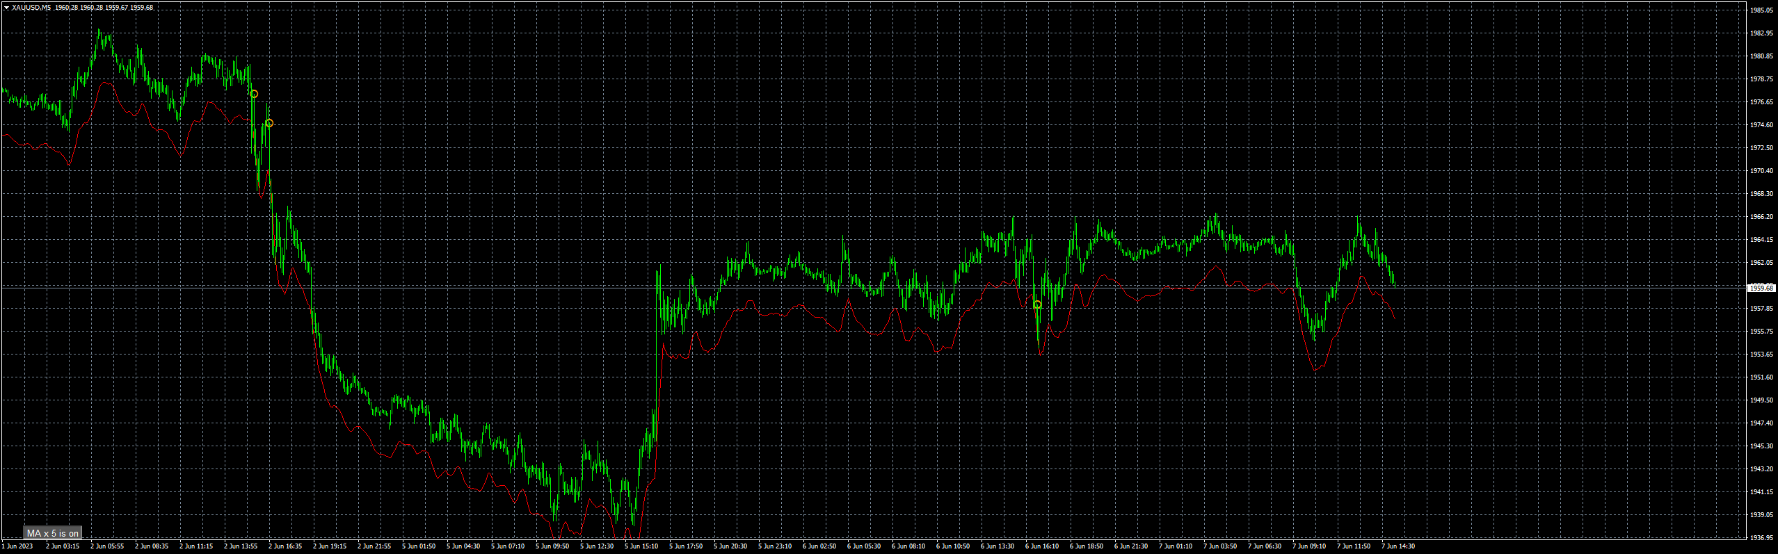Click the '5 Jun 01:50' time label
This screenshot has height=554, width=1778.
coord(419,546)
